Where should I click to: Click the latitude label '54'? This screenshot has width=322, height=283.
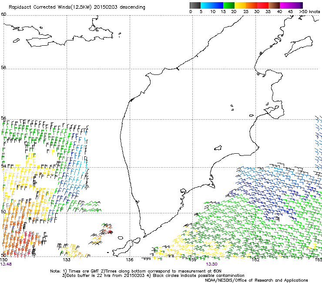point(3,166)
